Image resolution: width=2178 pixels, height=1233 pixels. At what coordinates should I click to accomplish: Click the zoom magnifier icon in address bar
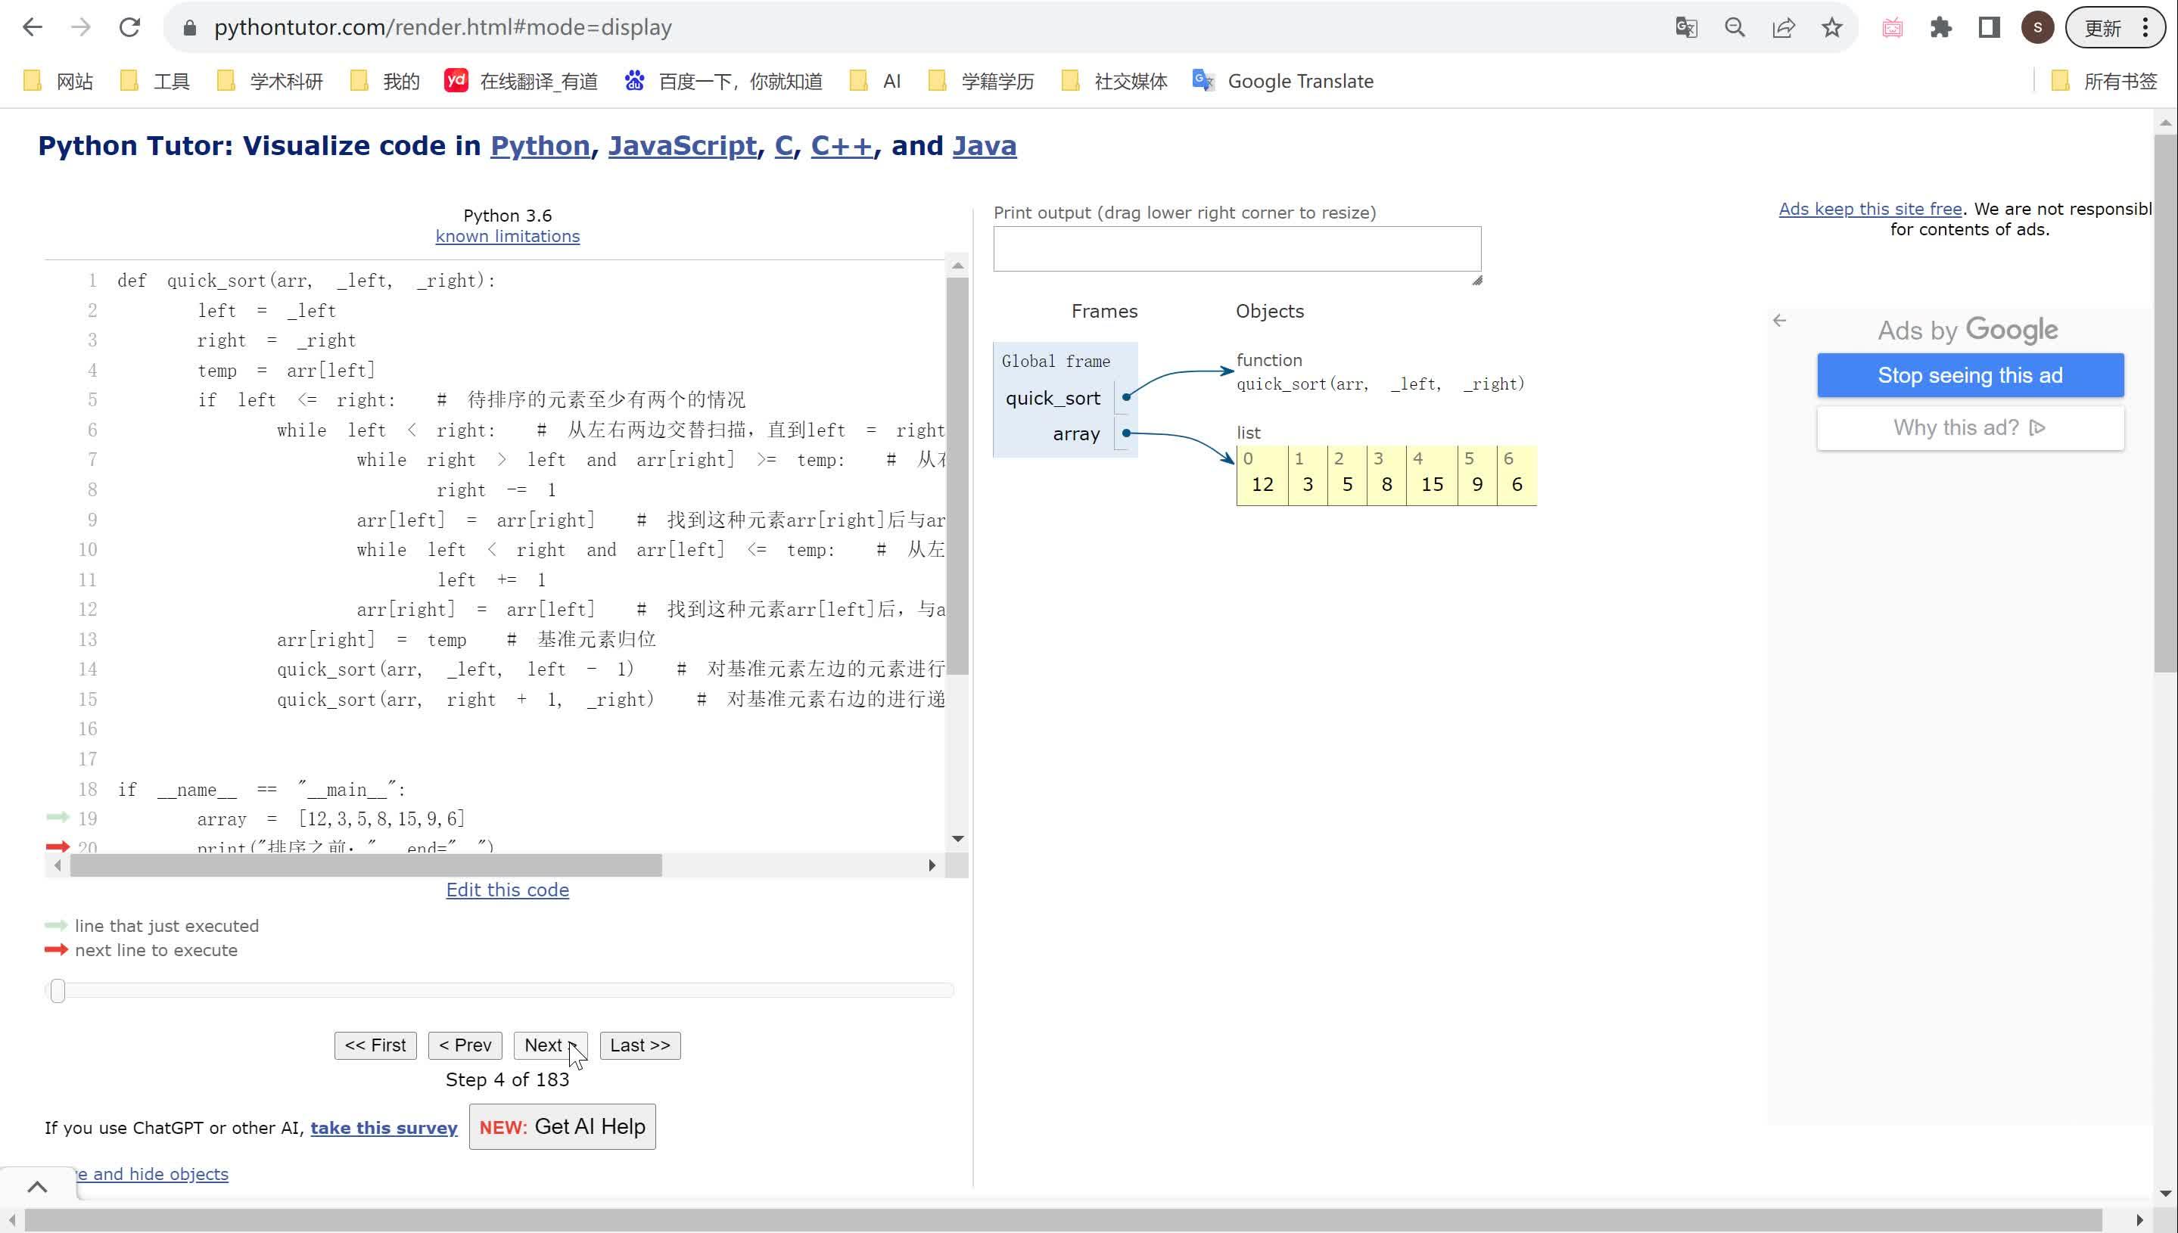(x=1734, y=28)
